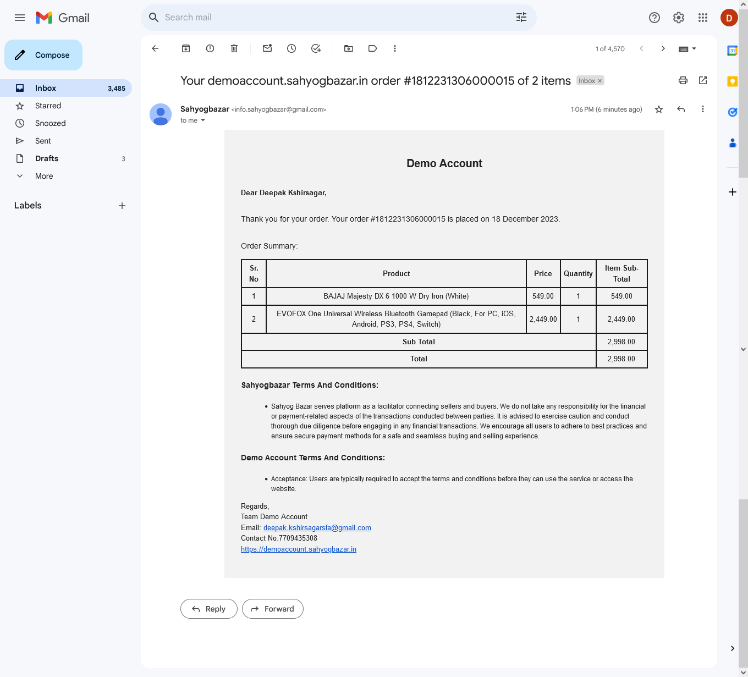
Task: Open the main menu hamburger icon
Action: coord(20,18)
